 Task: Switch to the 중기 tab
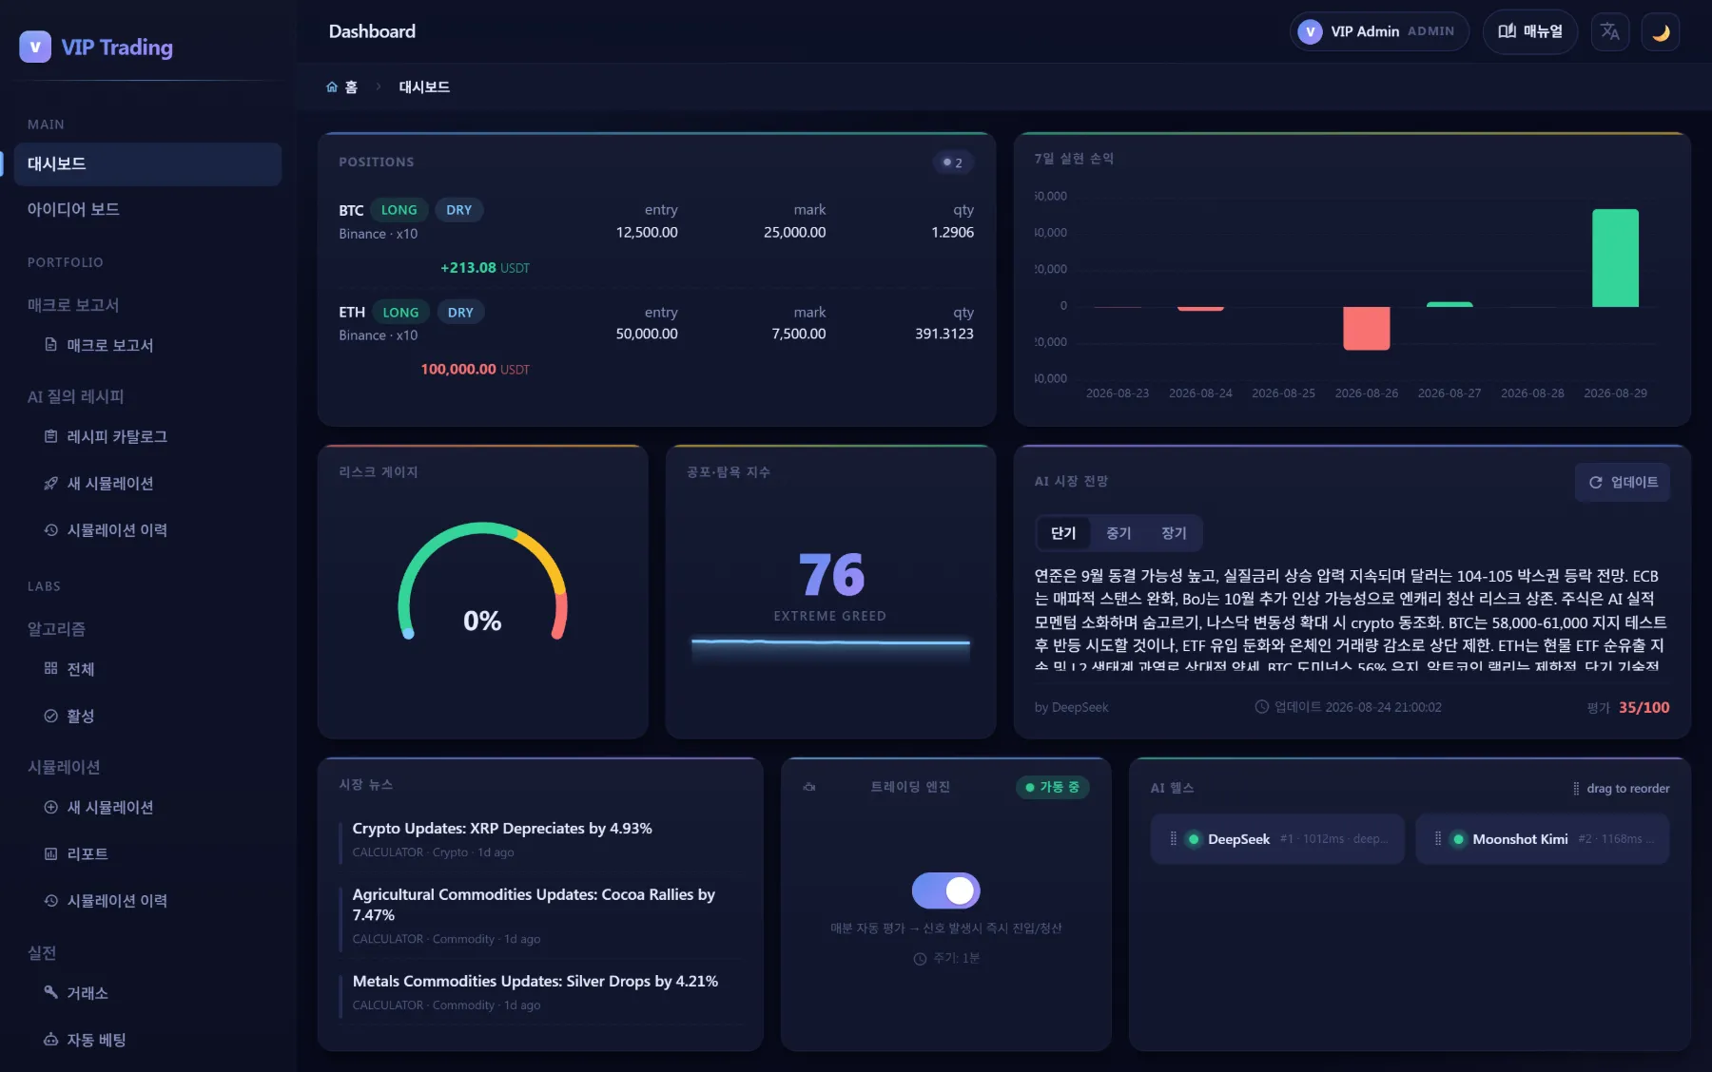(x=1119, y=533)
